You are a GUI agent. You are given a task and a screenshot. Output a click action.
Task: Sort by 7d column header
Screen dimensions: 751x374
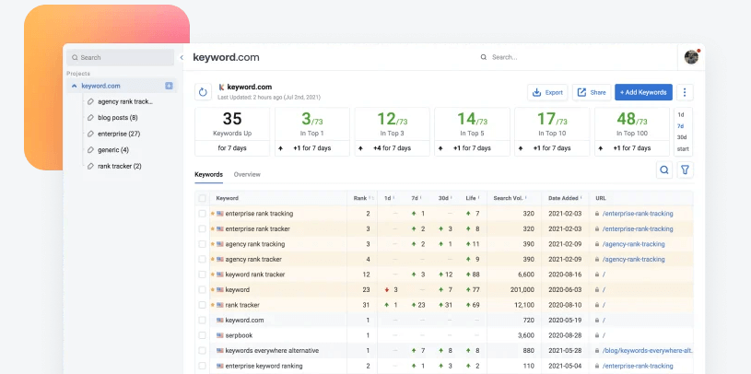coord(416,198)
